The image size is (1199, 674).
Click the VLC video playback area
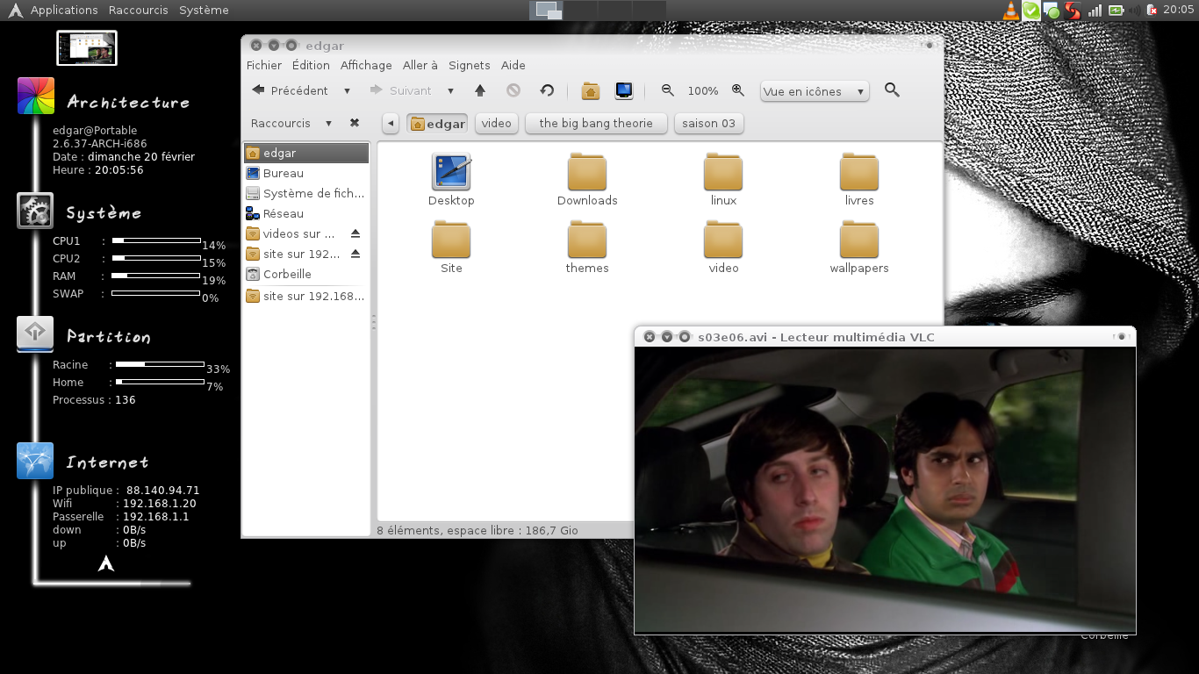[885, 490]
